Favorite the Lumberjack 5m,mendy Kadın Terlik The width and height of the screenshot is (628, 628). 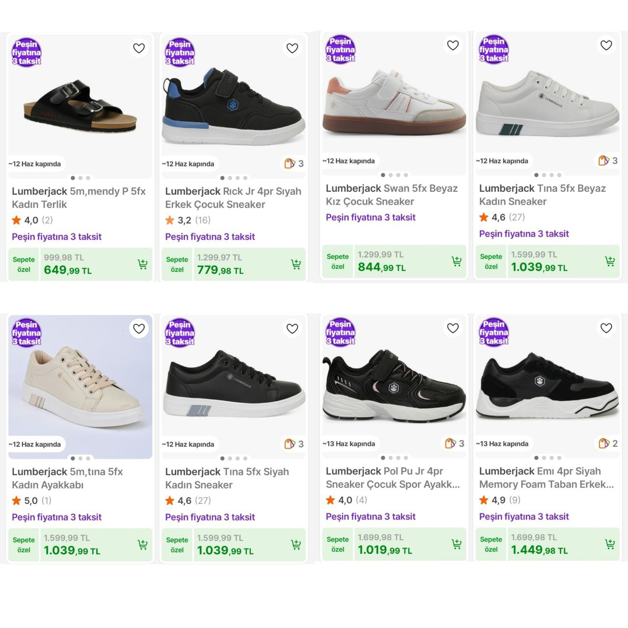click(x=139, y=48)
